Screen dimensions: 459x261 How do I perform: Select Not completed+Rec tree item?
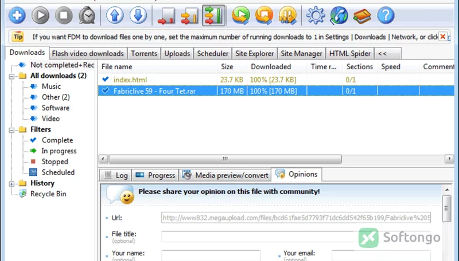tap(62, 65)
